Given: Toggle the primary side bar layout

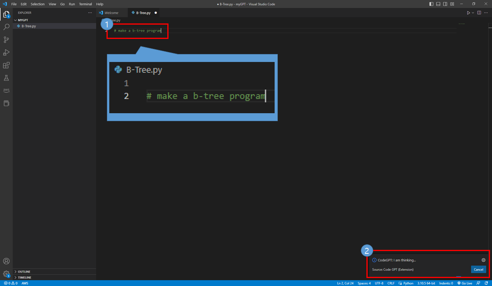Looking at the screenshot, I should pyautogui.click(x=432, y=4).
